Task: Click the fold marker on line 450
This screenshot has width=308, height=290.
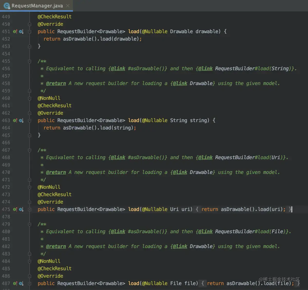Action: click(x=30, y=24)
